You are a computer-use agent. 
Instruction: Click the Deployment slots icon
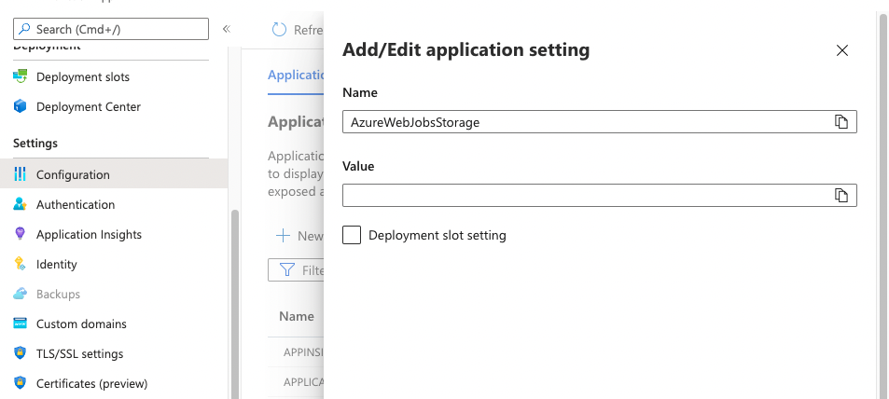click(20, 76)
